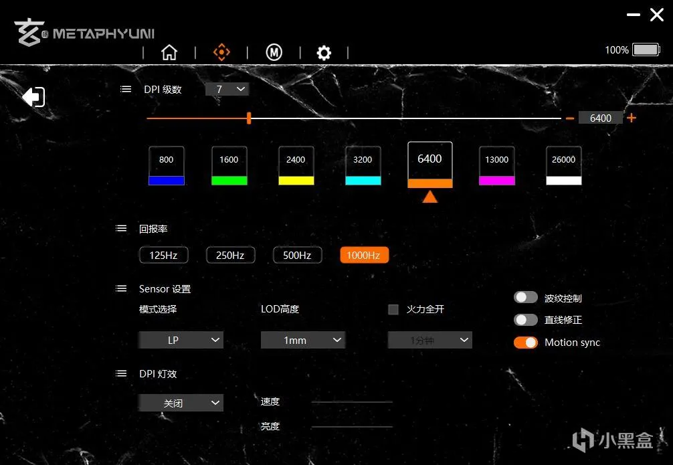The height and width of the screenshot is (465, 673).
Task: Click the list icon beside DPI 灯效
Action: point(121,373)
